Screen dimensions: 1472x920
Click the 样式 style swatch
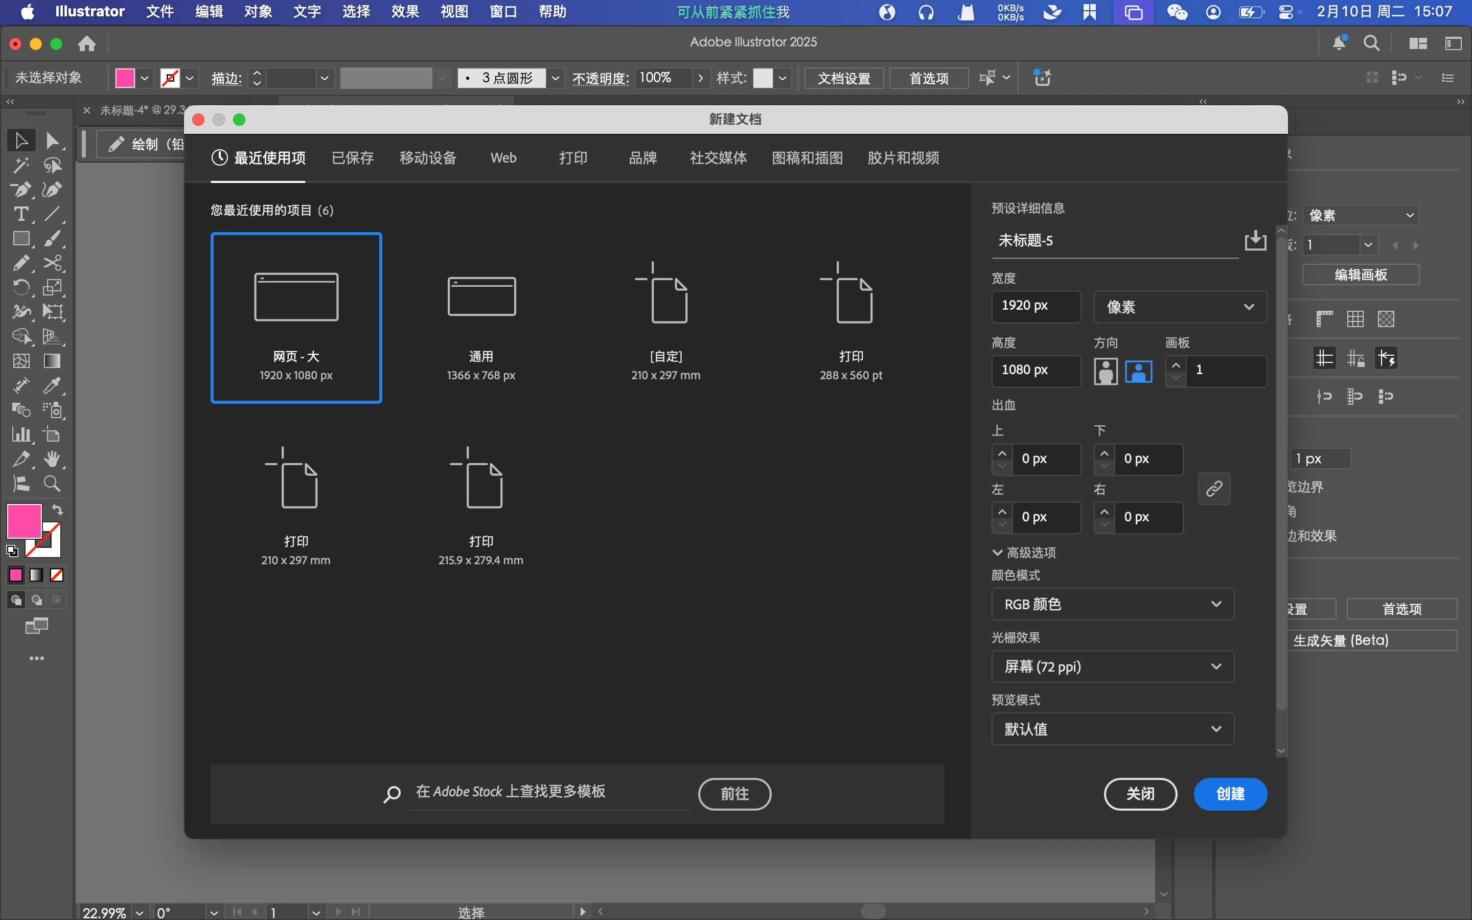pos(763,78)
